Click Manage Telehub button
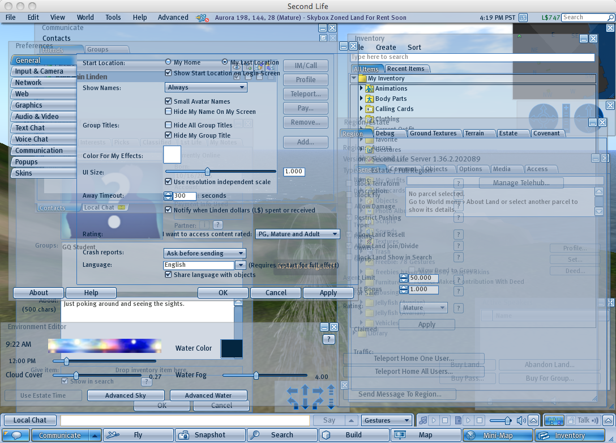616x443 pixels. point(521,183)
